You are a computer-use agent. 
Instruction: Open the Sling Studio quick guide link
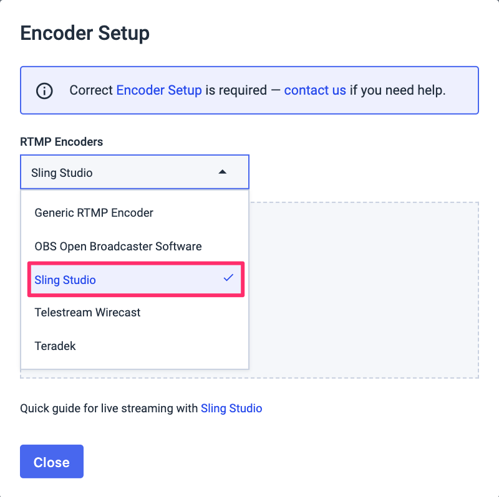pos(231,409)
